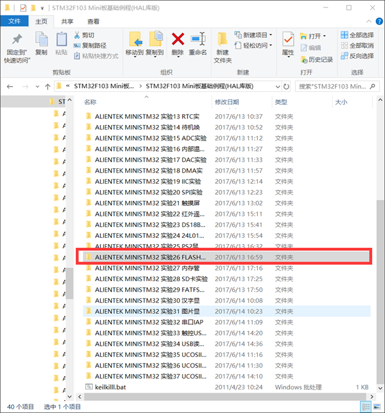Screen dimensions: 385x413
Task: Click Select all (全部选择)
Action: point(357,35)
